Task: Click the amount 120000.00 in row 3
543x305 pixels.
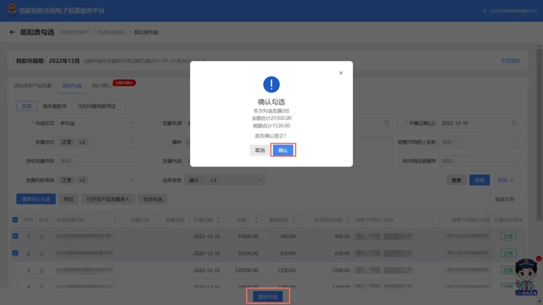Action: coord(246,270)
